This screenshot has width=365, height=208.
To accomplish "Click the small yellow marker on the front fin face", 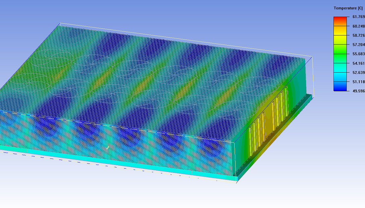I will click(108, 147).
